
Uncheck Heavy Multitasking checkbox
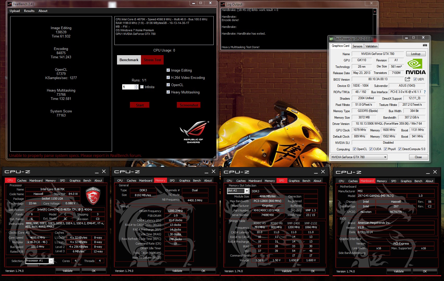pos(168,92)
